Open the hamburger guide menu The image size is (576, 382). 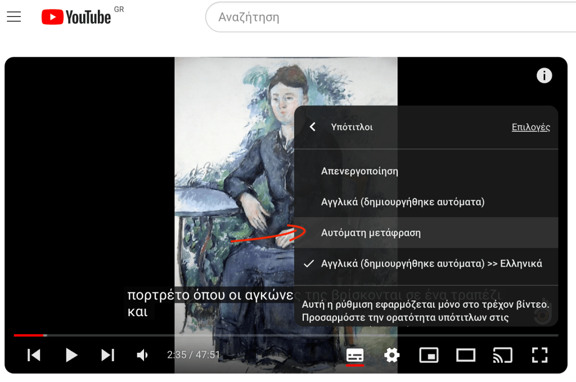click(x=14, y=17)
